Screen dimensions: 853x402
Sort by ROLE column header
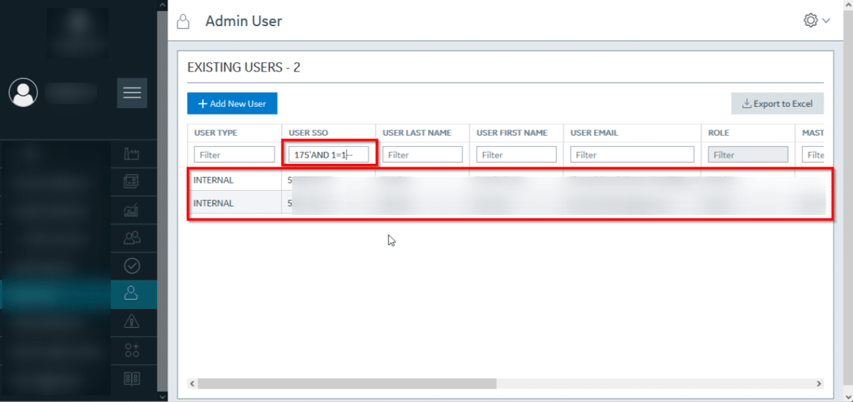click(719, 132)
